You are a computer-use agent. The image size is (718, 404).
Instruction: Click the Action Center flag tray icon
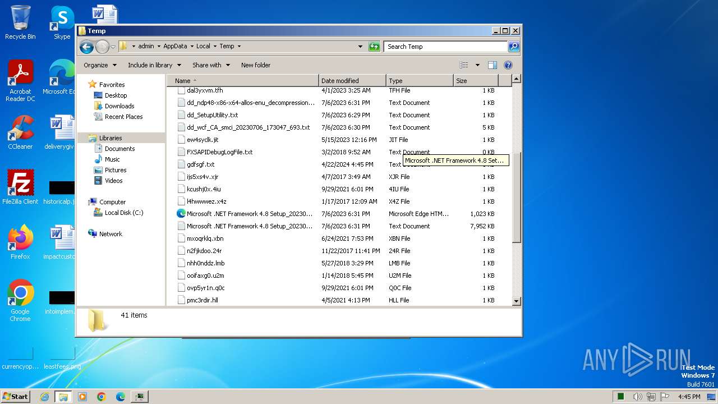click(665, 397)
